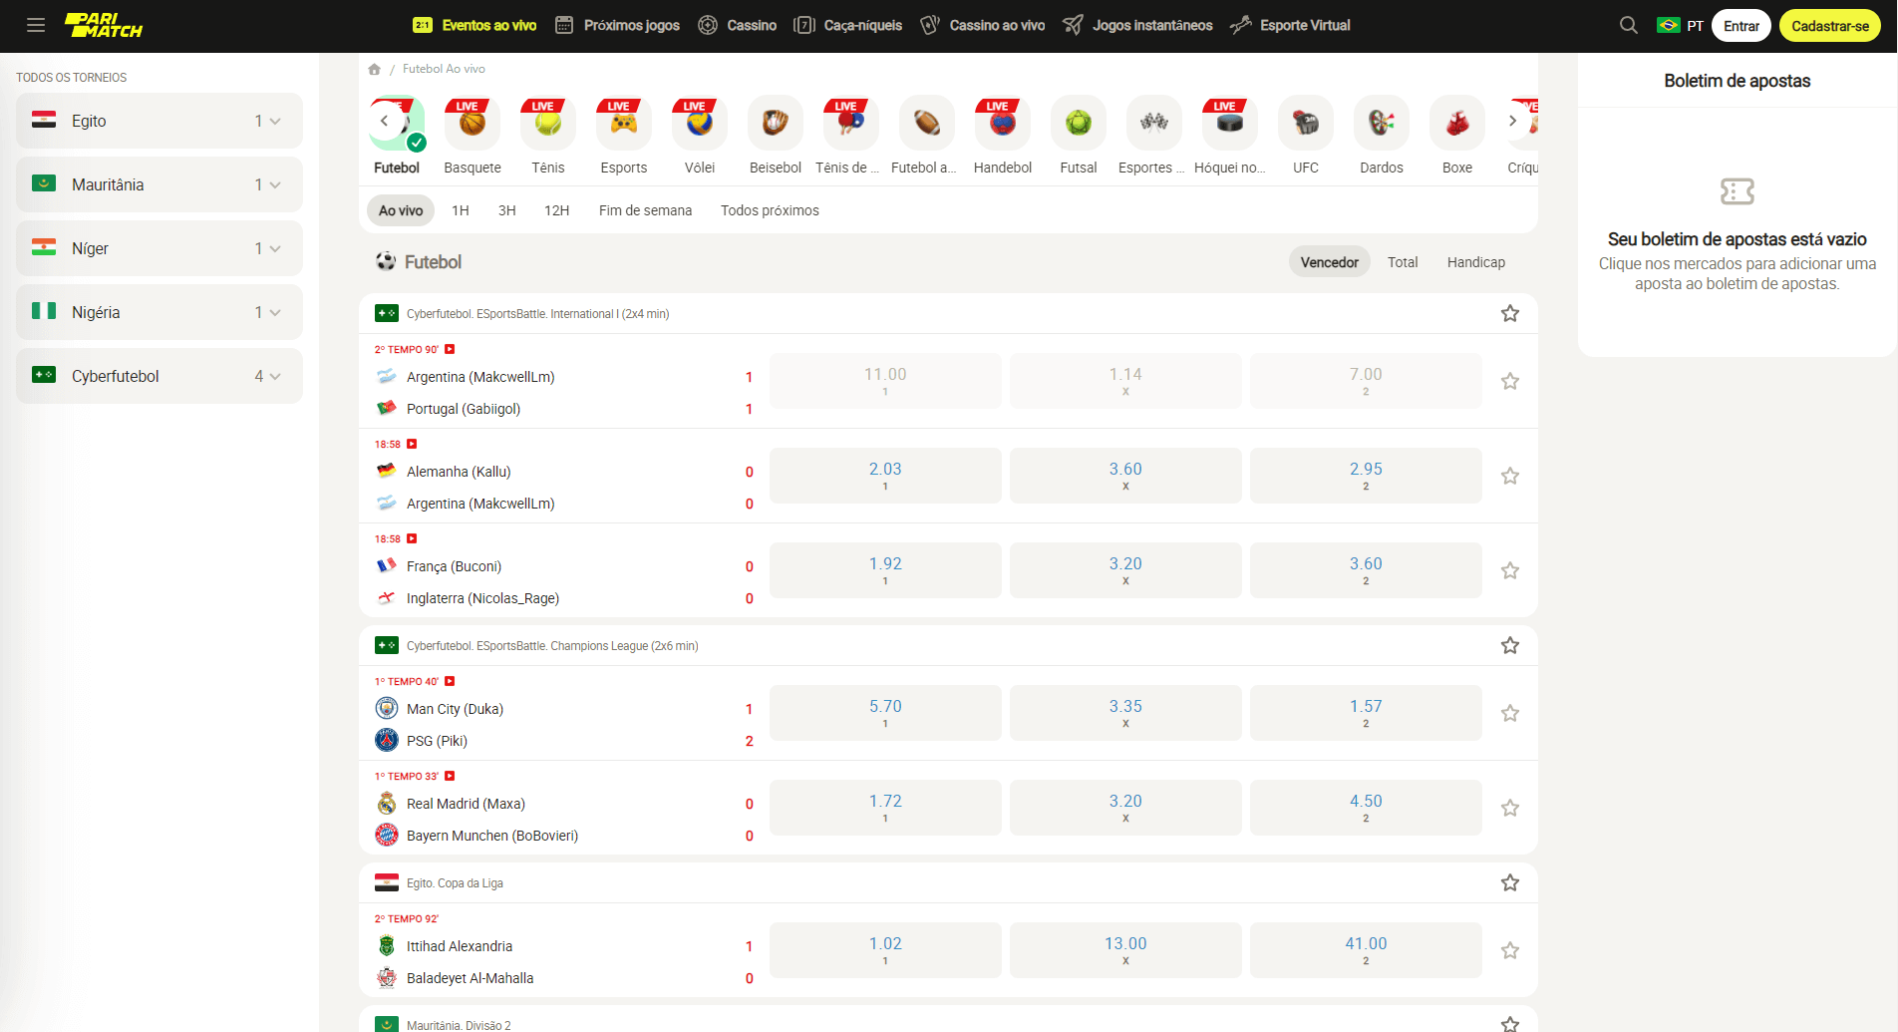1898x1032 pixels.
Task: Open Futebol Ao vivo breadcrumb link
Action: click(x=444, y=69)
